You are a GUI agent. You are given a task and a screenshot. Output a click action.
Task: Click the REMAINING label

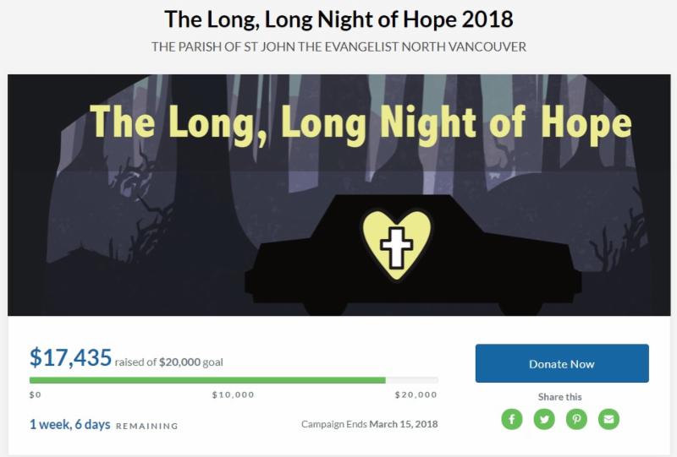pos(146,426)
